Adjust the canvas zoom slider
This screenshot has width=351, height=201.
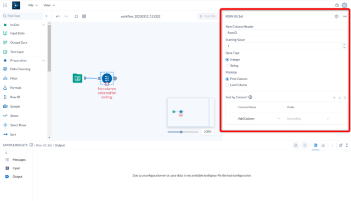click(181, 132)
